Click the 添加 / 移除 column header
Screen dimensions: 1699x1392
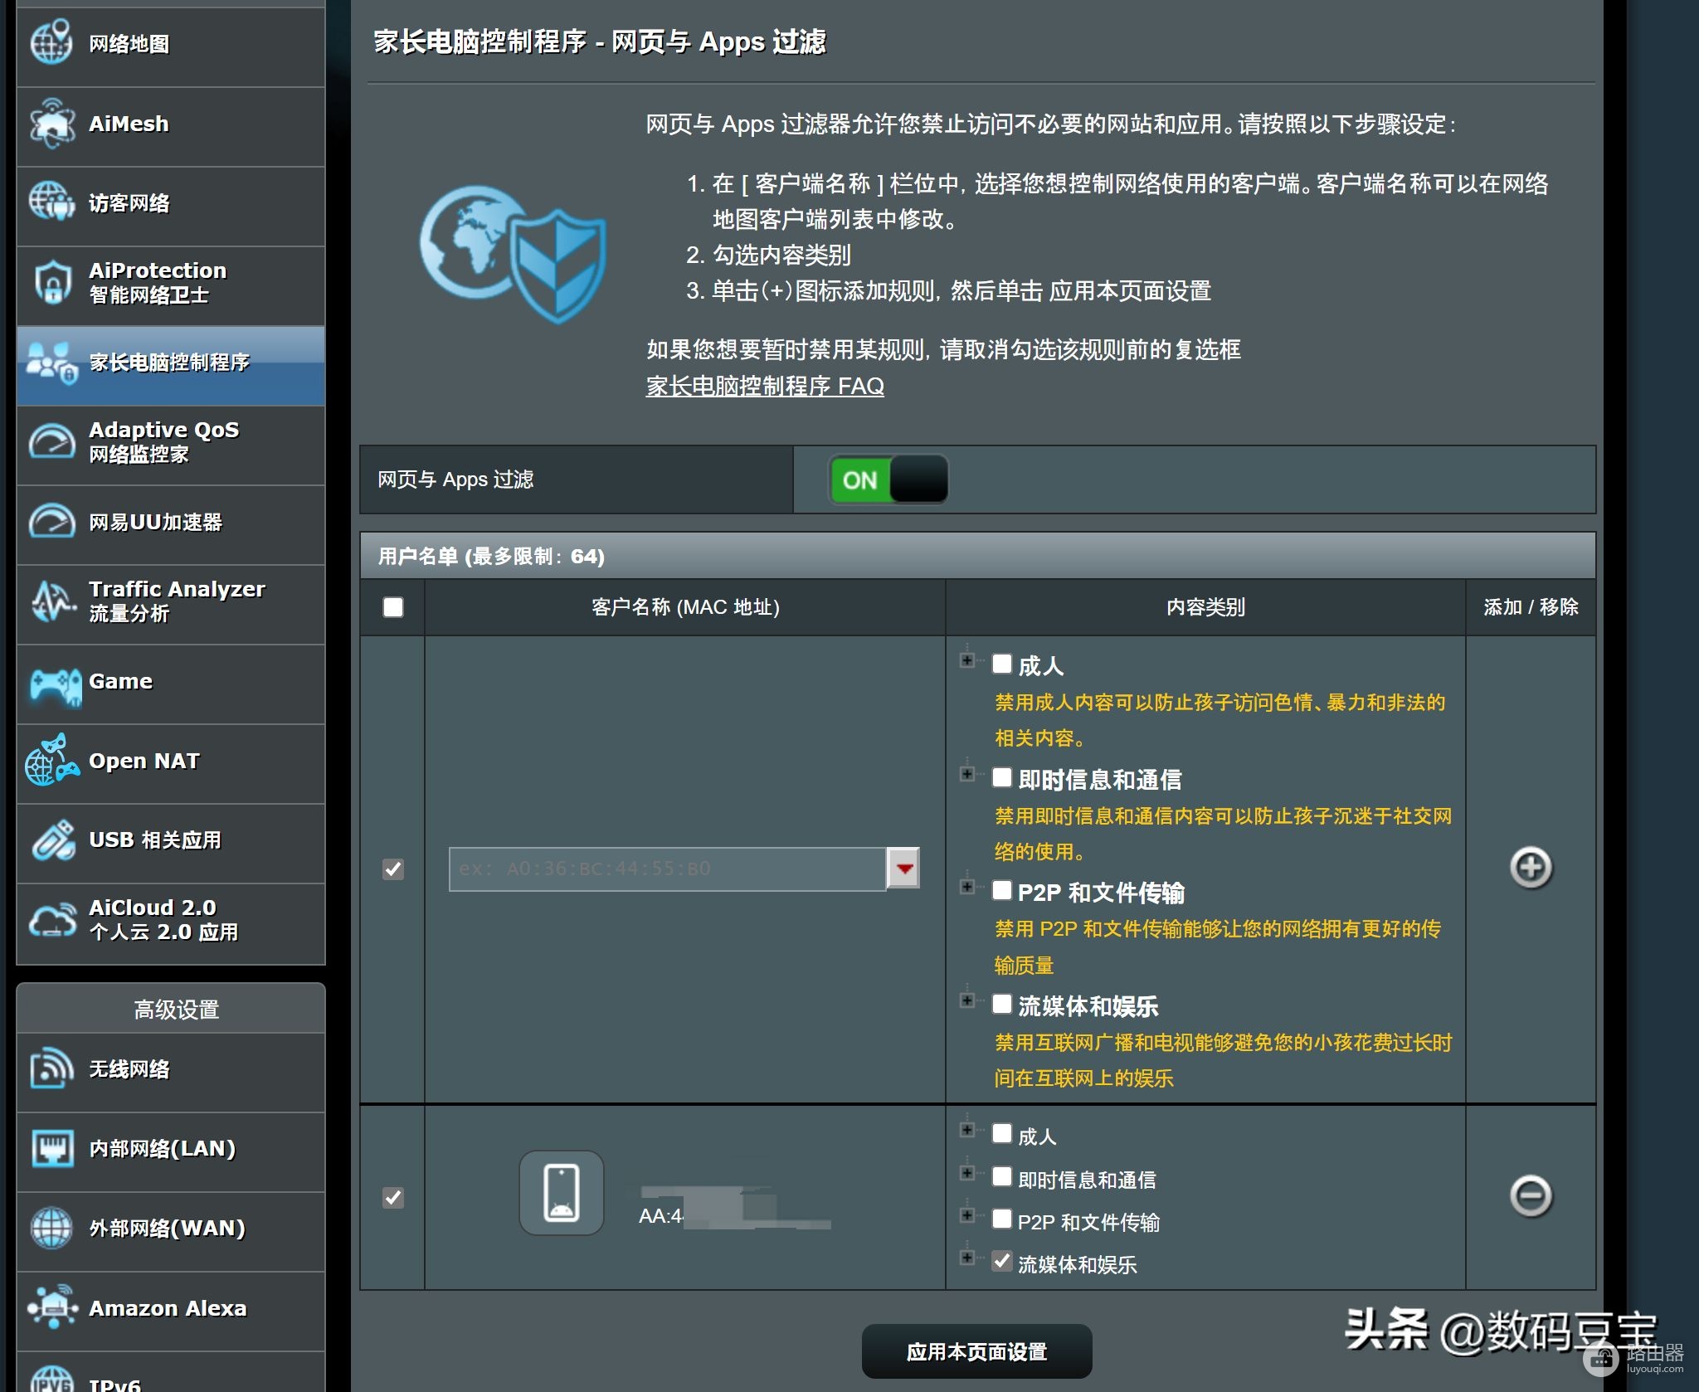(1531, 607)
